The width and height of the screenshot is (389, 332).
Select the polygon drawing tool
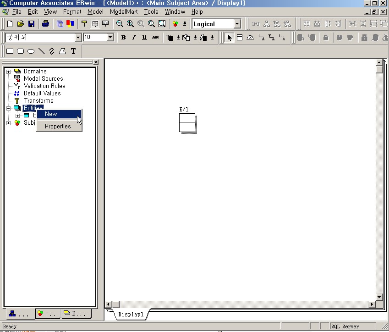pyautogui.click(x=62, y=51)
